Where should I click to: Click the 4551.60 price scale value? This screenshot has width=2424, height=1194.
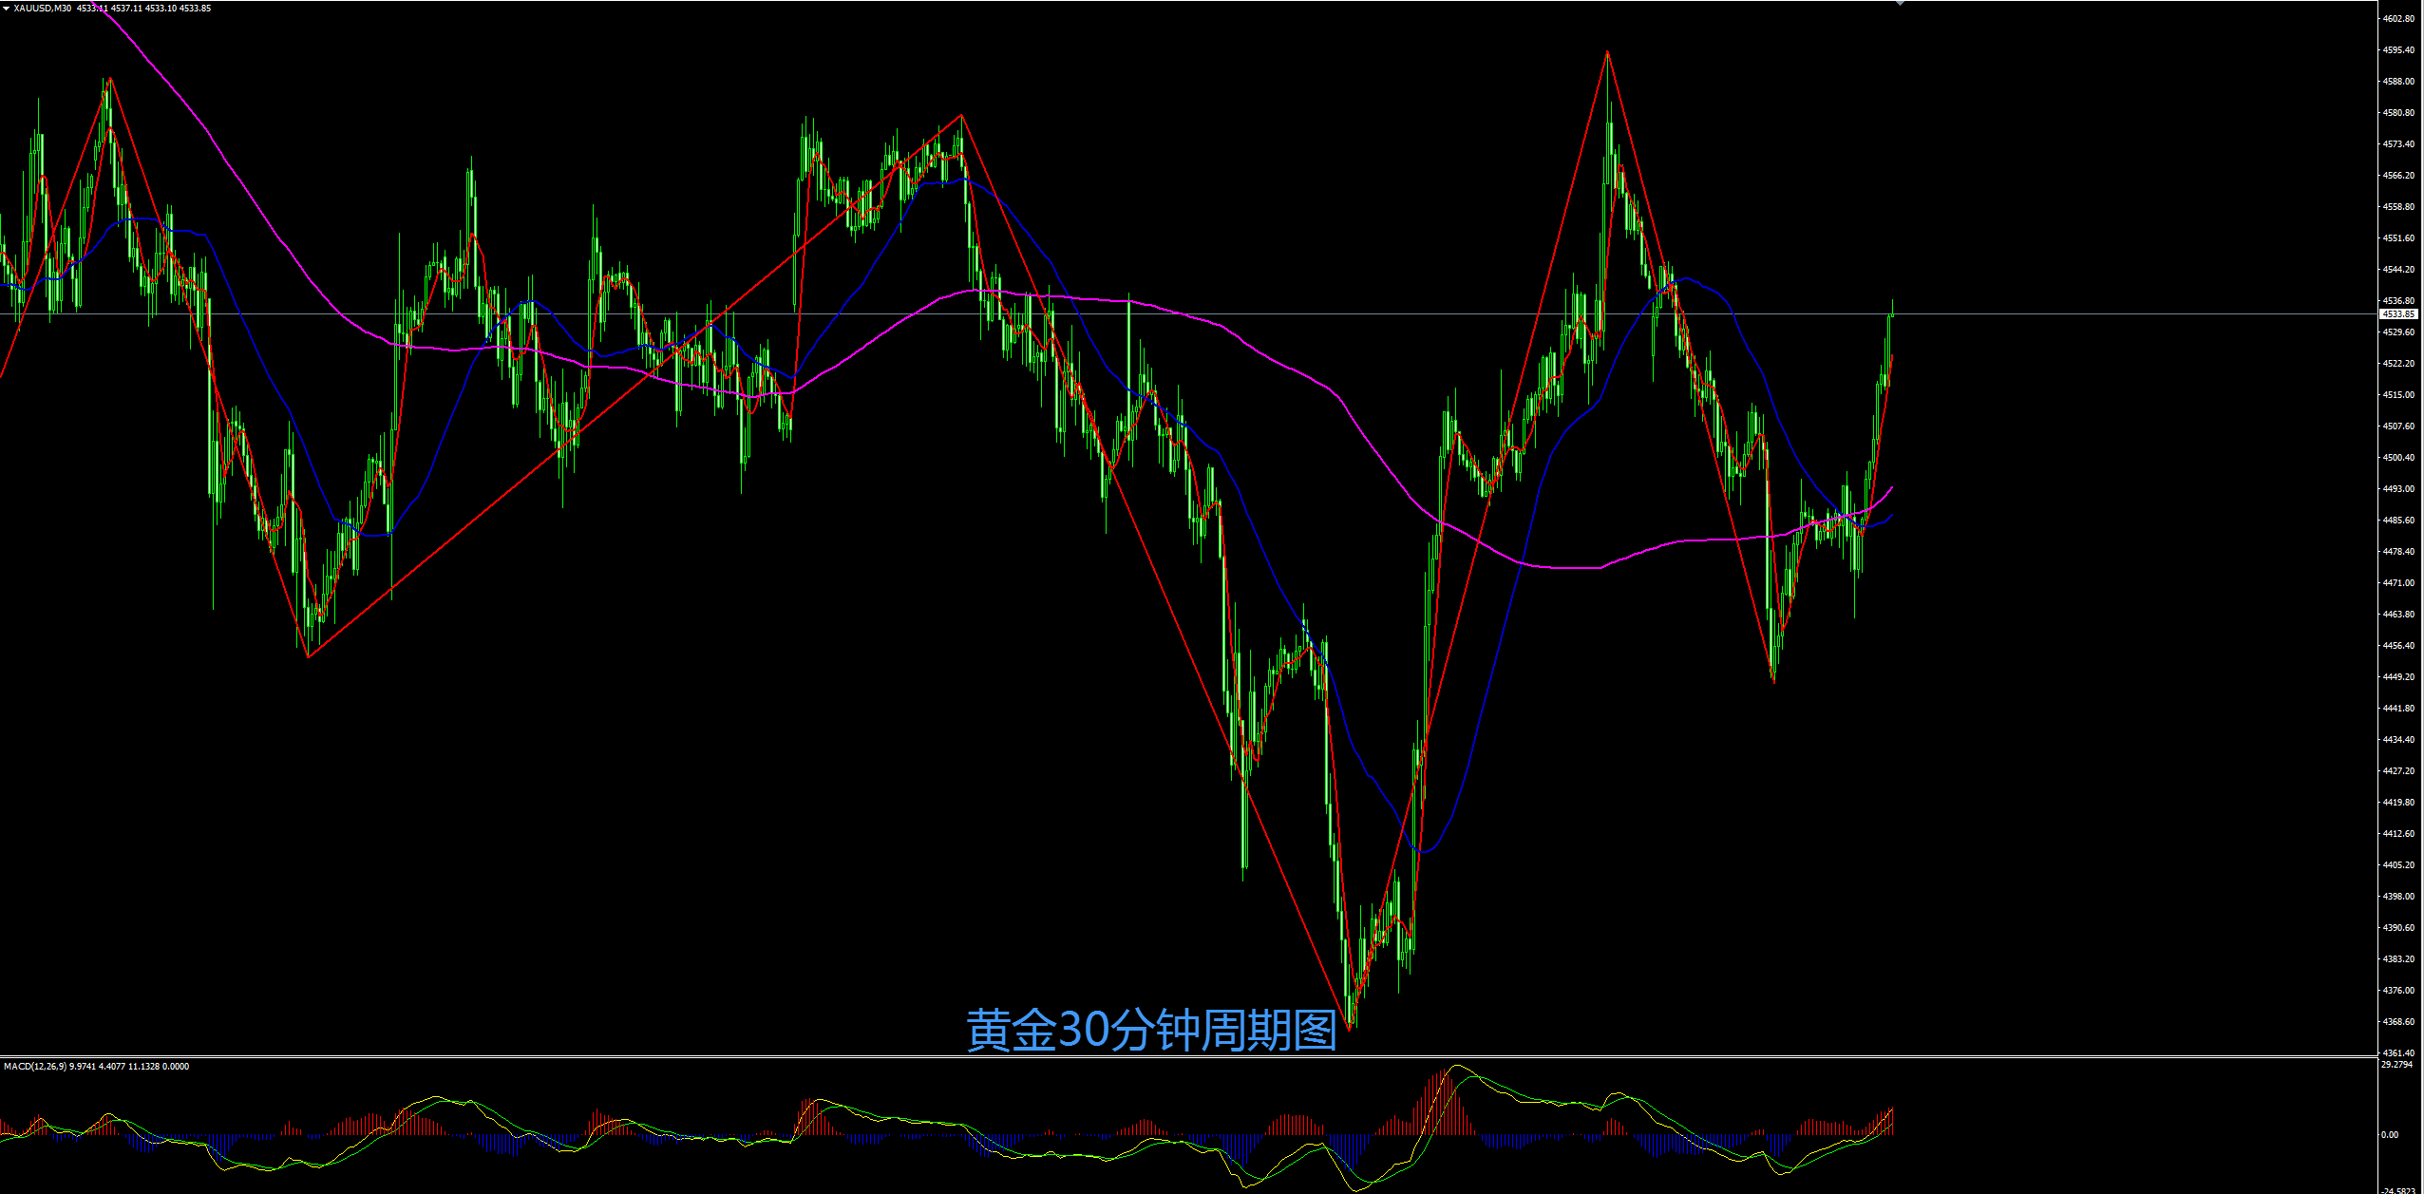click(2398, 238)
